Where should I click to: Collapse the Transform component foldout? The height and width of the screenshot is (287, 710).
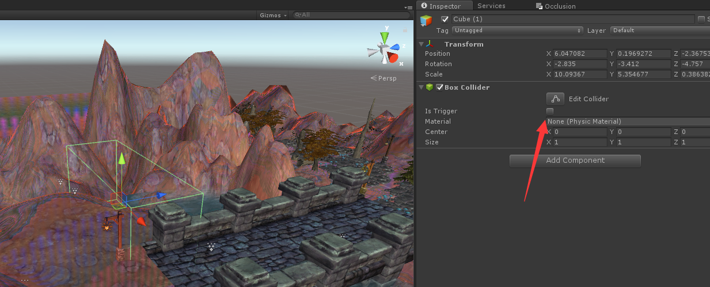click(x=422, y=44)
